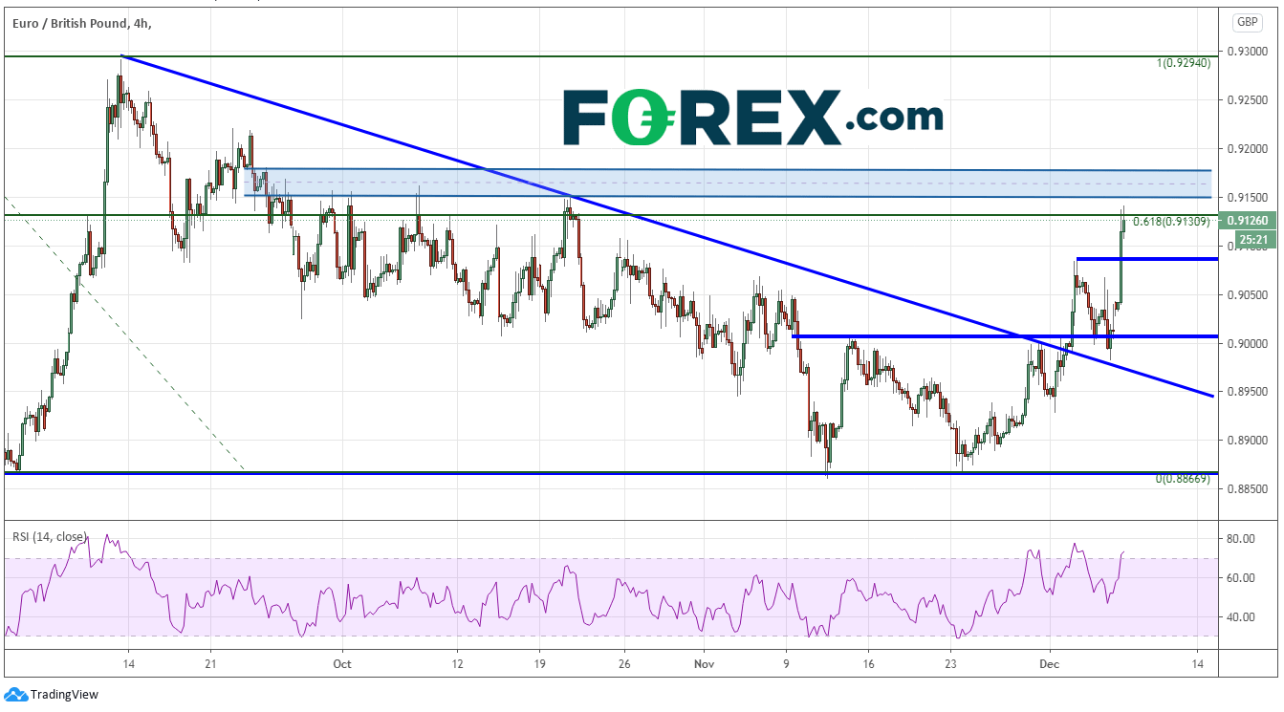Screen dimensions: 1284x712
Task: Click the countdown timer label 25:21
Action: 1251,238
